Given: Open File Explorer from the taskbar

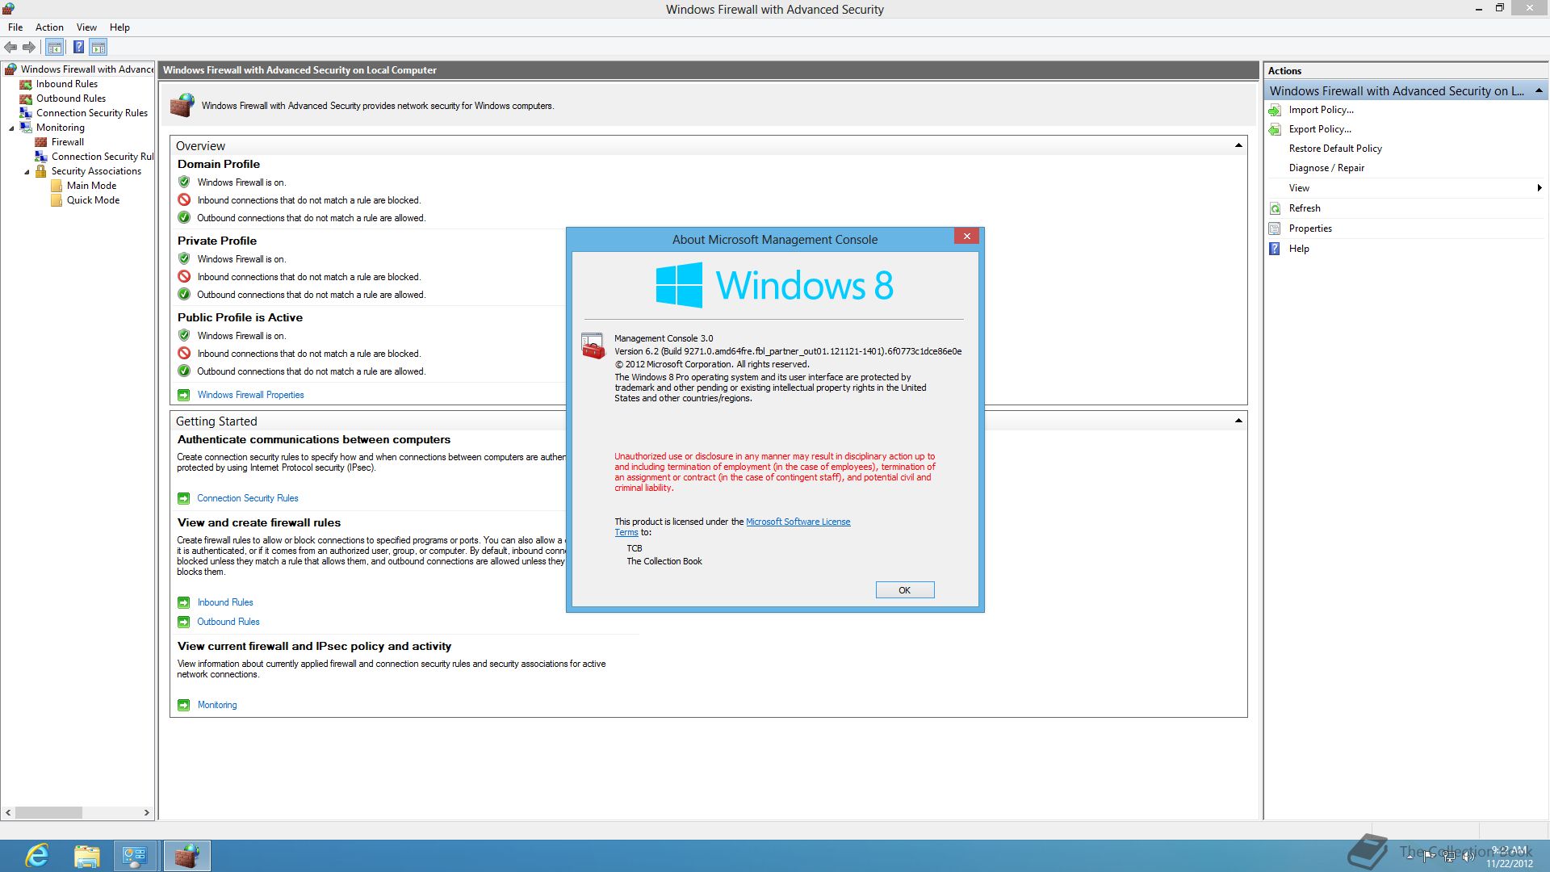Looking at the screenshot, I should tap(86, 856).
